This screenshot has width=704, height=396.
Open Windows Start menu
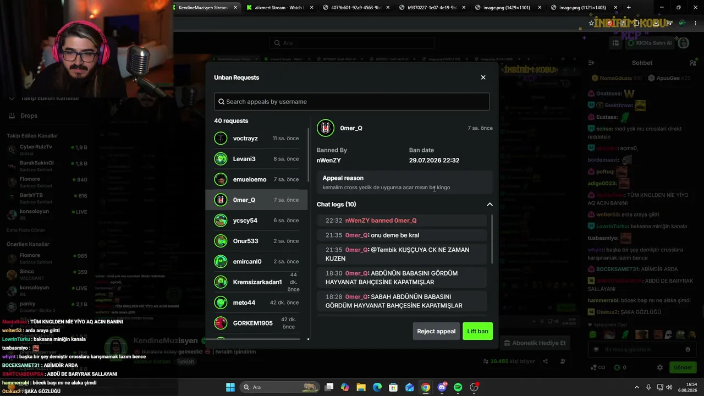(x=230, y=387)
